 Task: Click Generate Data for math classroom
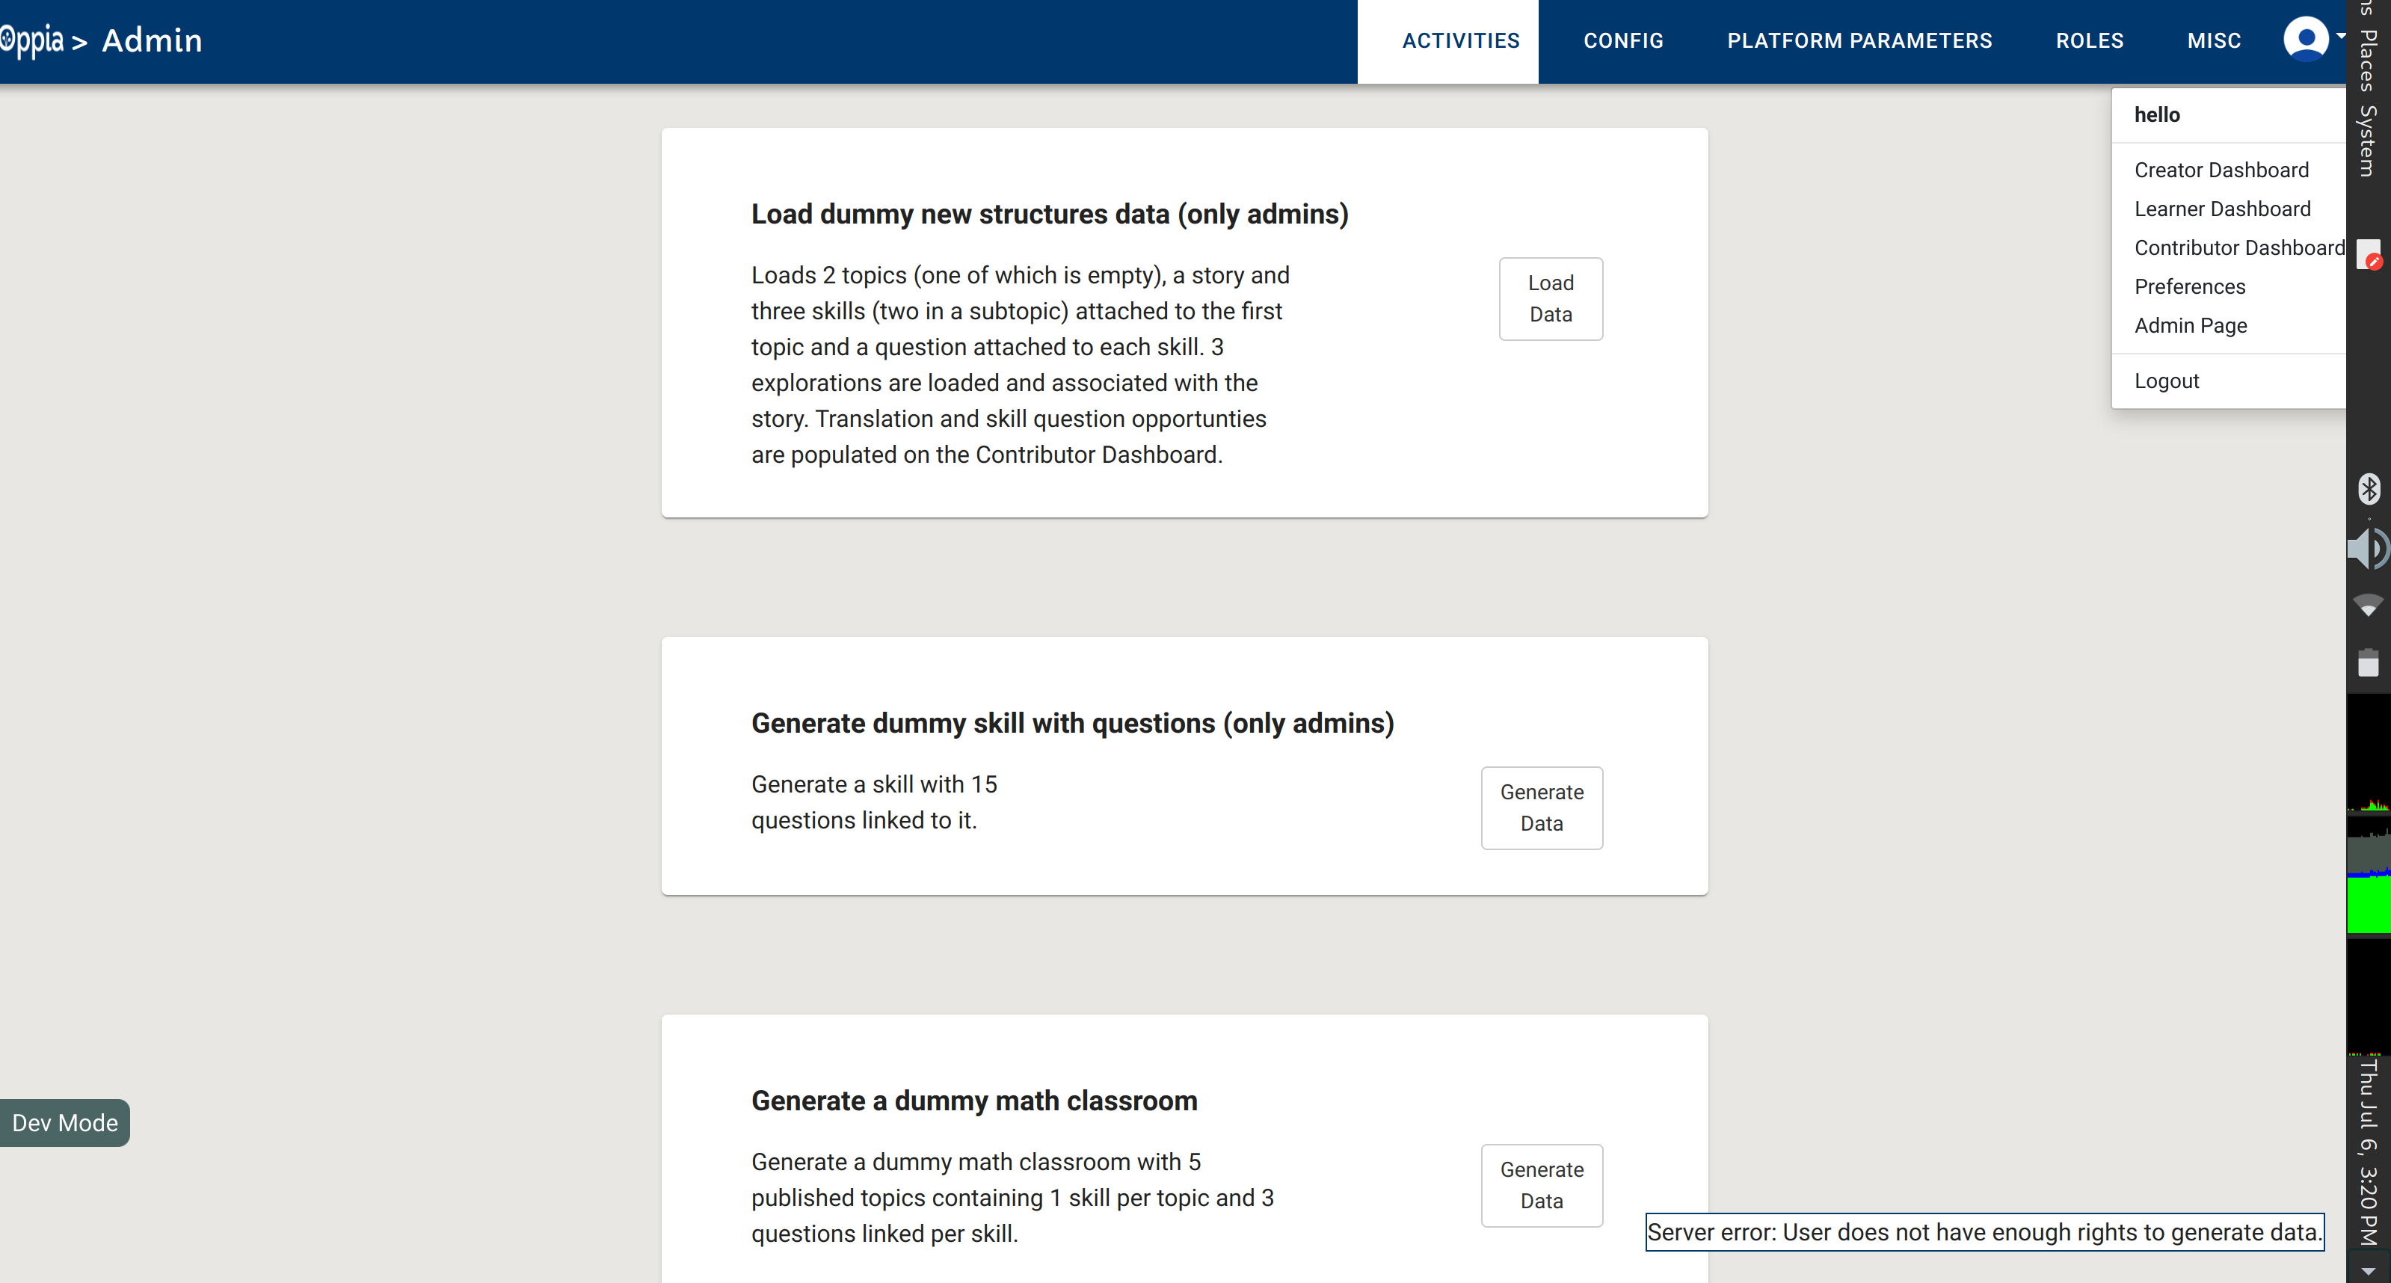(1541, 1186)
